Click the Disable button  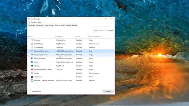[108, 91]
